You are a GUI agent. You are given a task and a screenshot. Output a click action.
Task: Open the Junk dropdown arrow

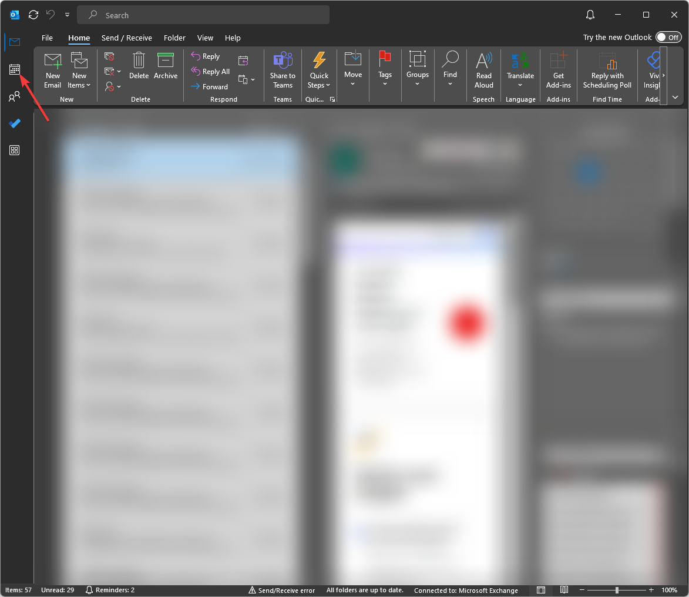coord(119,86)
